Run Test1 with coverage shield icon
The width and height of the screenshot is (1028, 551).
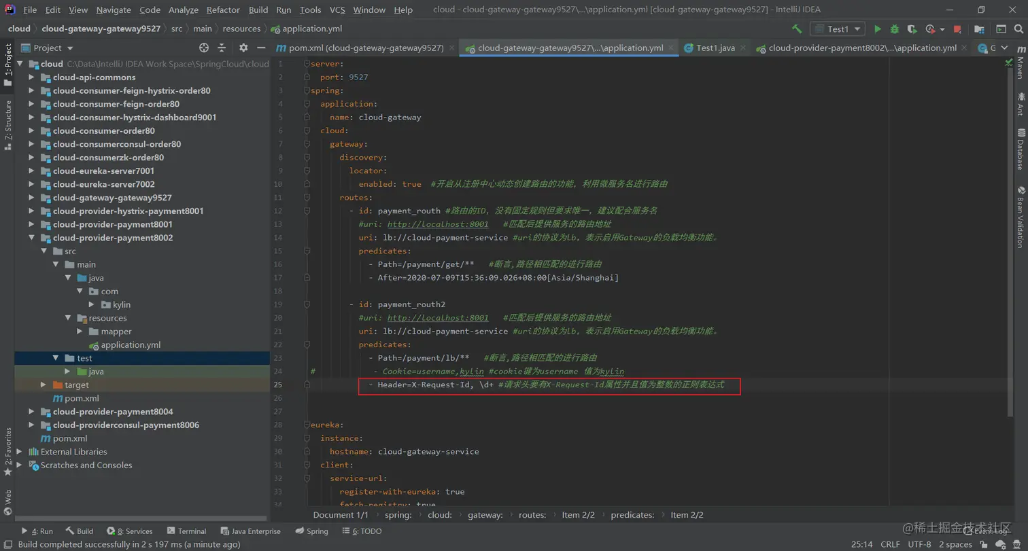pyautogui.click(x=912, y=29)
